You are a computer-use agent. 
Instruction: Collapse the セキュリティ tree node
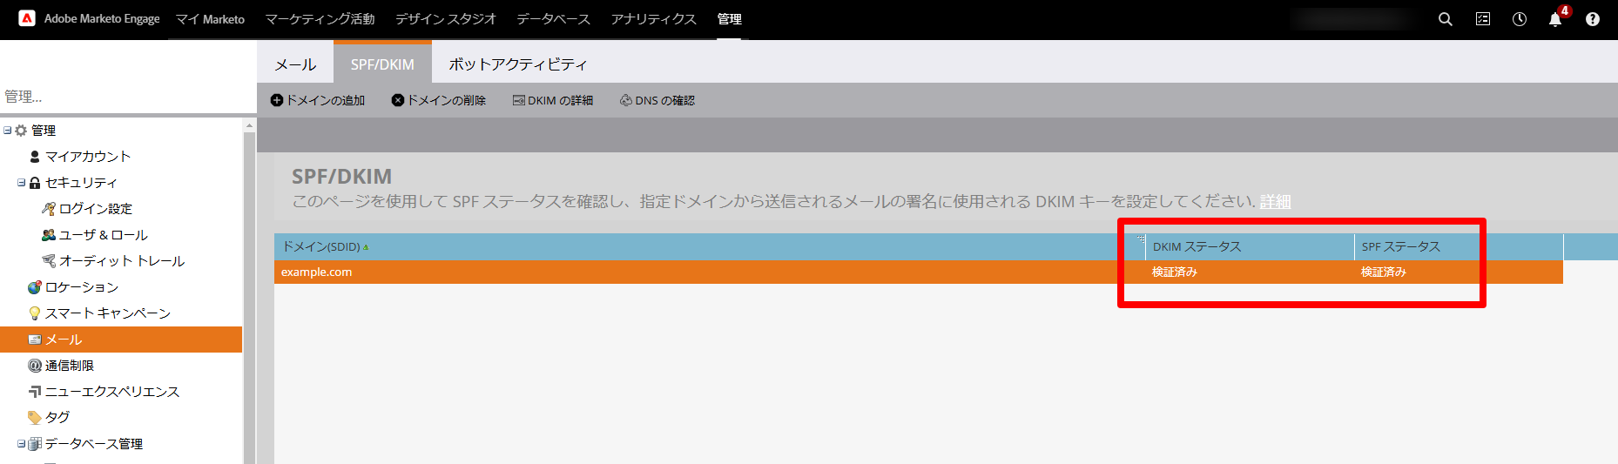(x=21, y=183)
